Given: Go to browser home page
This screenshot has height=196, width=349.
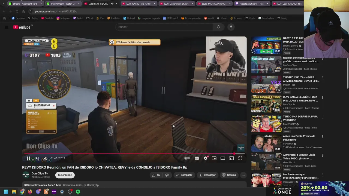Looking at the screenshot, I should tap(23, 11).
